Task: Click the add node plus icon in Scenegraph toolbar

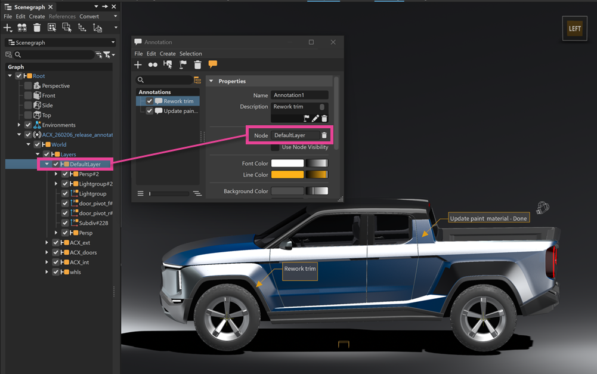Action: (8, 27)
